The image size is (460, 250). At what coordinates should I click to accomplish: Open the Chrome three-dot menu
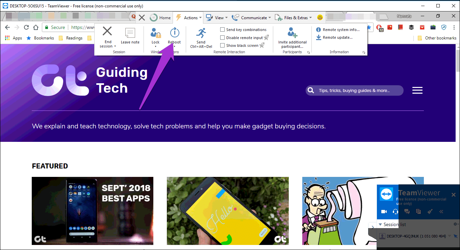(454, 27)
